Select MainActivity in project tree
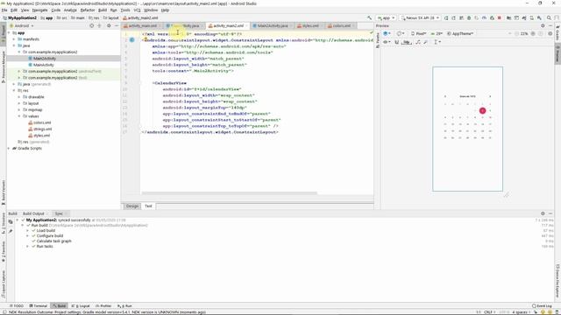This screenshot has width=561, height=315. click(43, 65)
